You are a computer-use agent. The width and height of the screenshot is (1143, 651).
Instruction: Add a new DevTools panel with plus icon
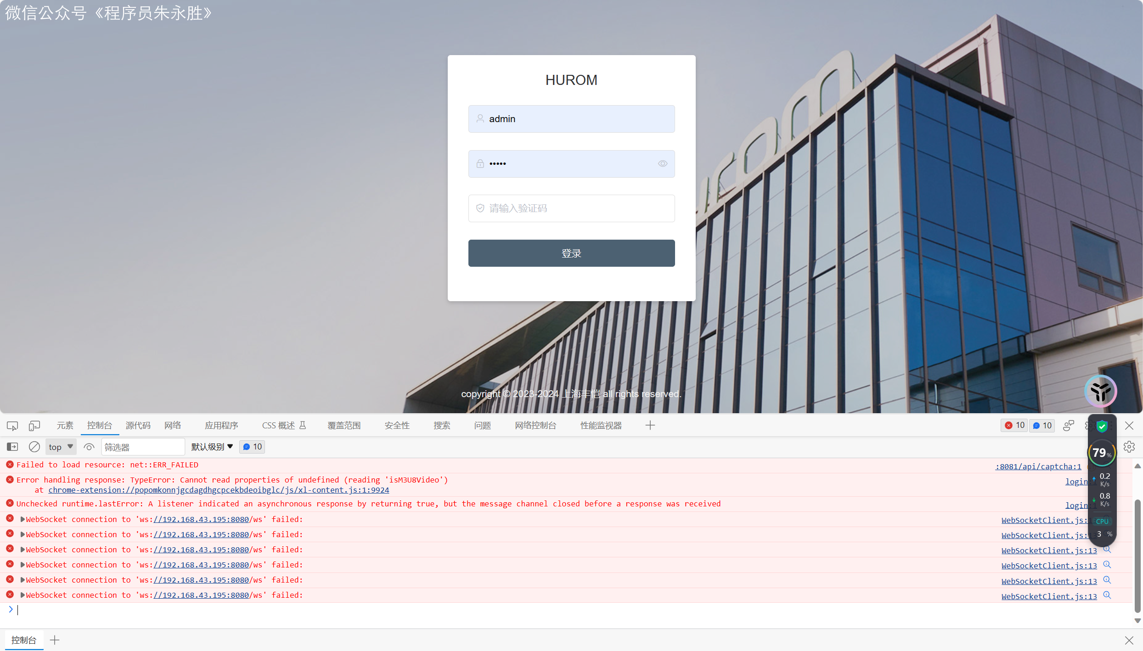coord(650,425)
